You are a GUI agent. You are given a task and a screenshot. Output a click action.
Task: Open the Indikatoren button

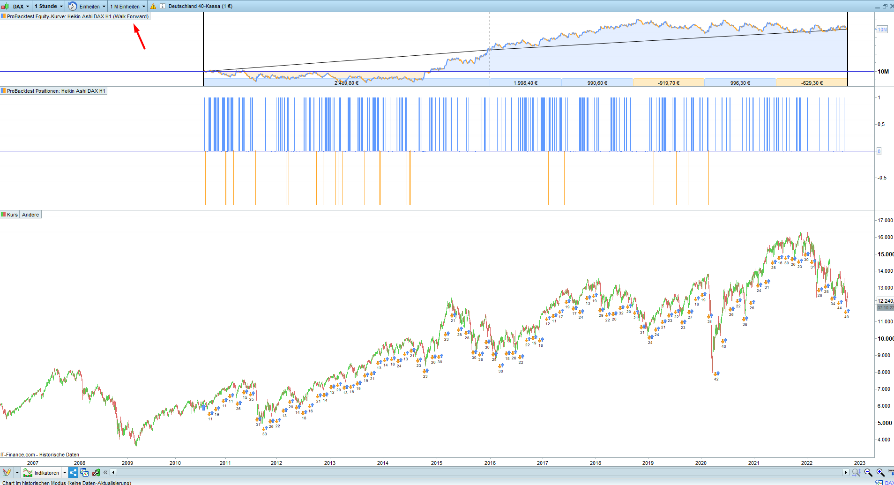point(42,472)
